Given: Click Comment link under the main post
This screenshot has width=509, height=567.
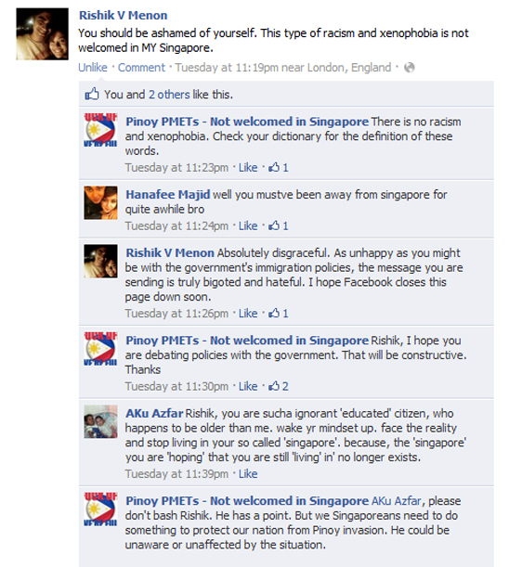Looking at the screenshot, I should pyautogui.click(x=141, y=68).
